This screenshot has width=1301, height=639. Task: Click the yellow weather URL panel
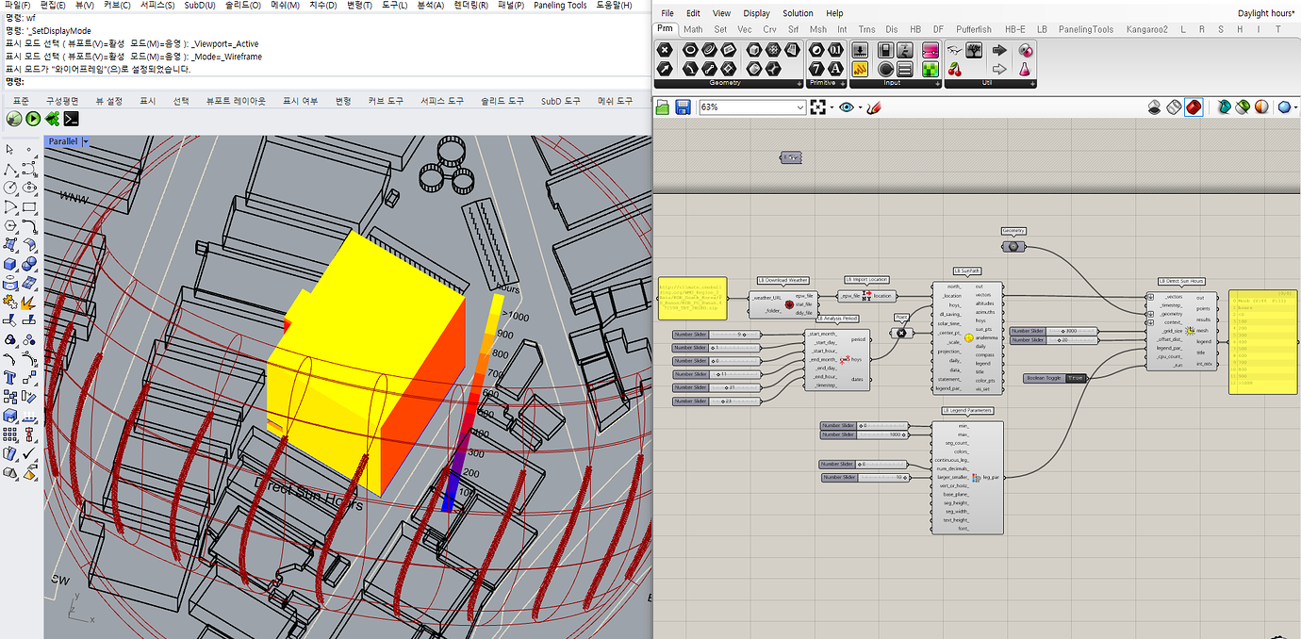[692, 298]
